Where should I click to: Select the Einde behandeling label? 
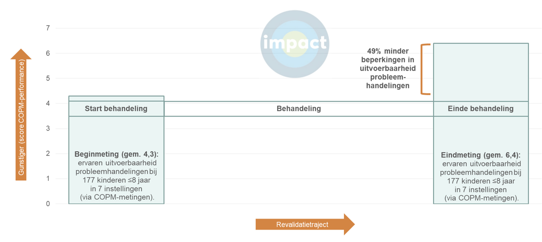(480, 109)
